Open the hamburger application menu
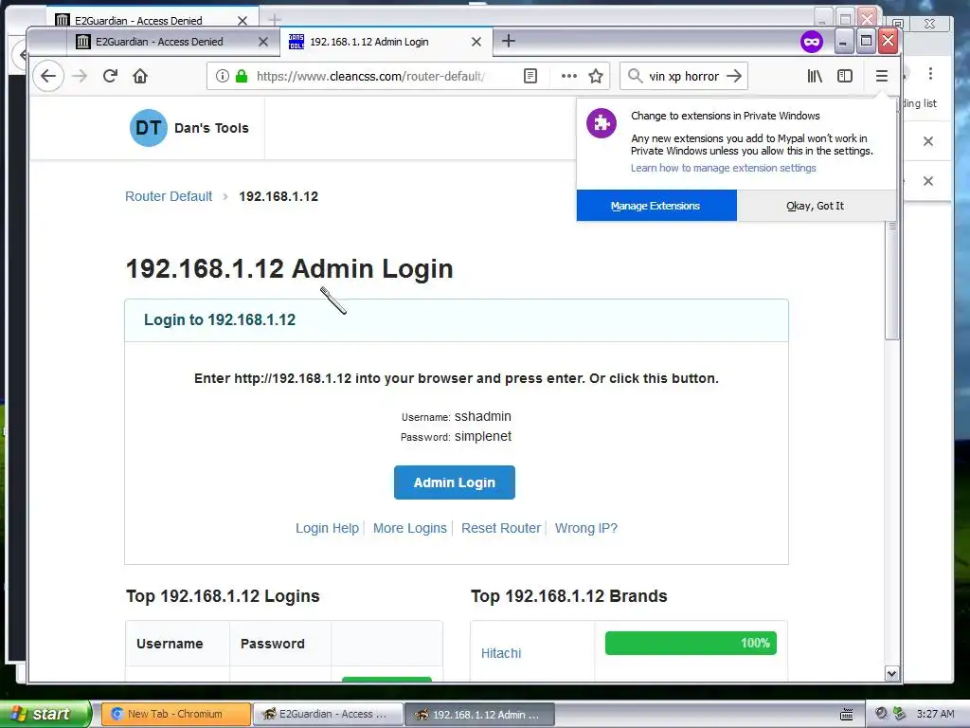 click(882, 76)
